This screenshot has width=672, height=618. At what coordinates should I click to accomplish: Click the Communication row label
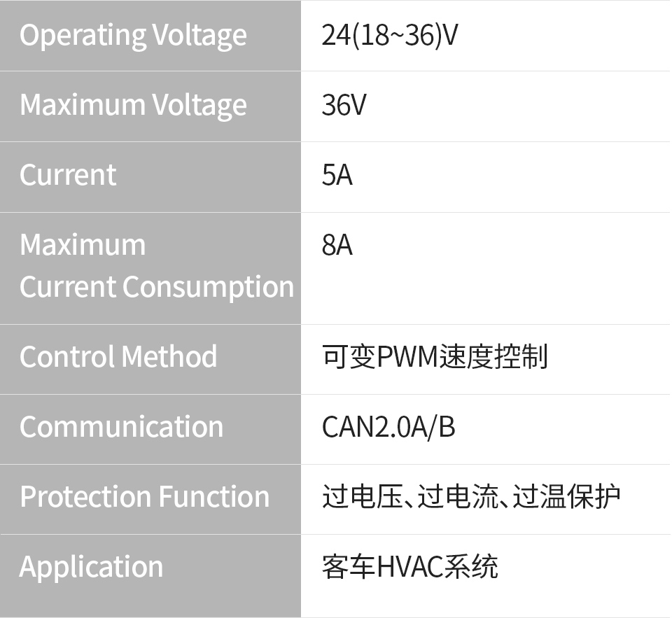tap(121, 427)
